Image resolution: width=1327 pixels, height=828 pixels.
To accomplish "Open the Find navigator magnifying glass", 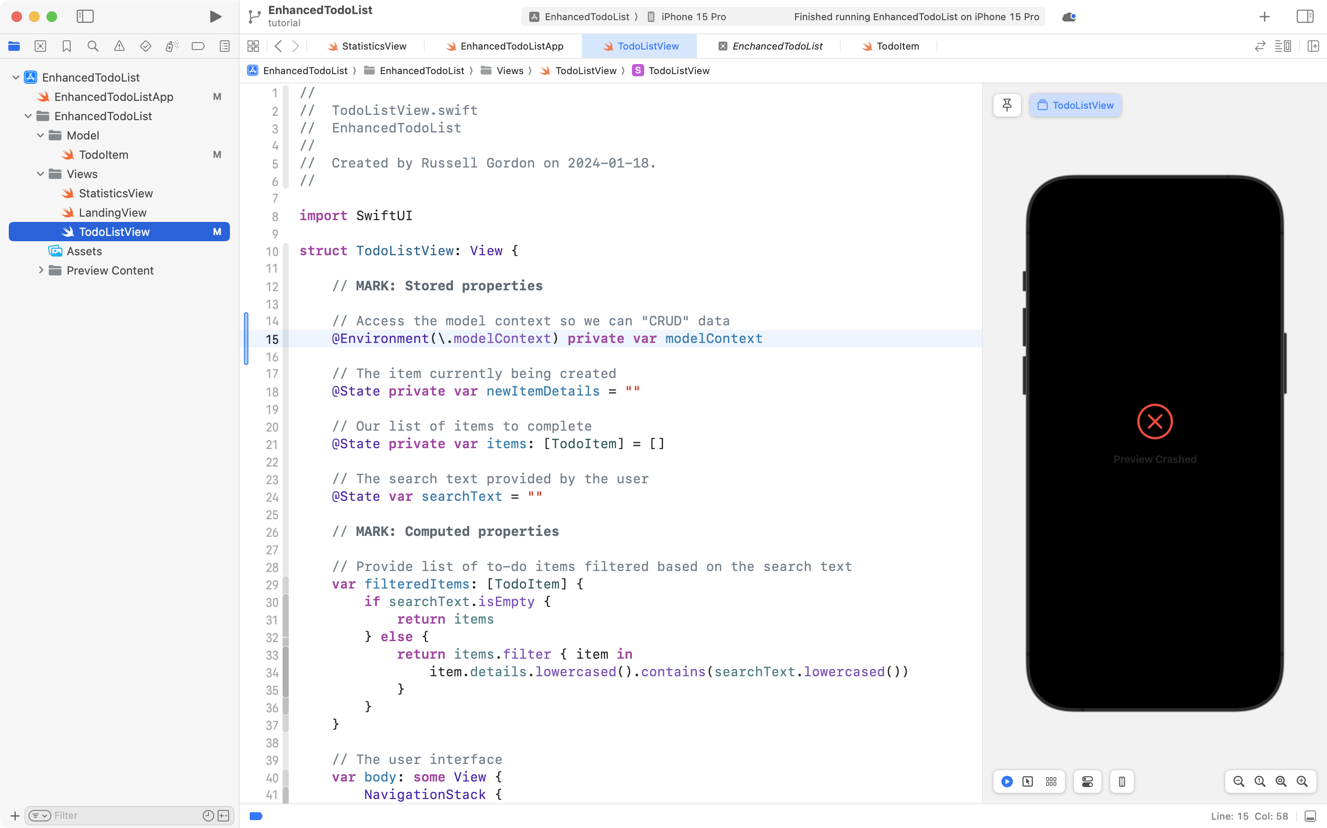I will (93, 46).
